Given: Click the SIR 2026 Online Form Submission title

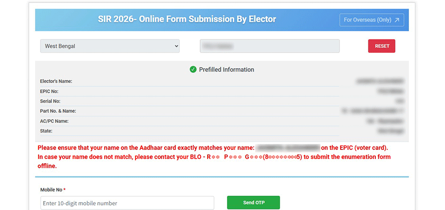Looking at the screenshot, I should pos(187,19).
